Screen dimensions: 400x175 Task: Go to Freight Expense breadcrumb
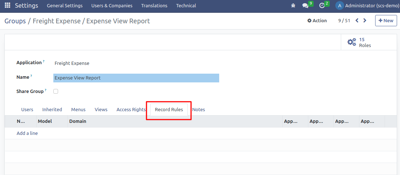[x=57, y=21]
